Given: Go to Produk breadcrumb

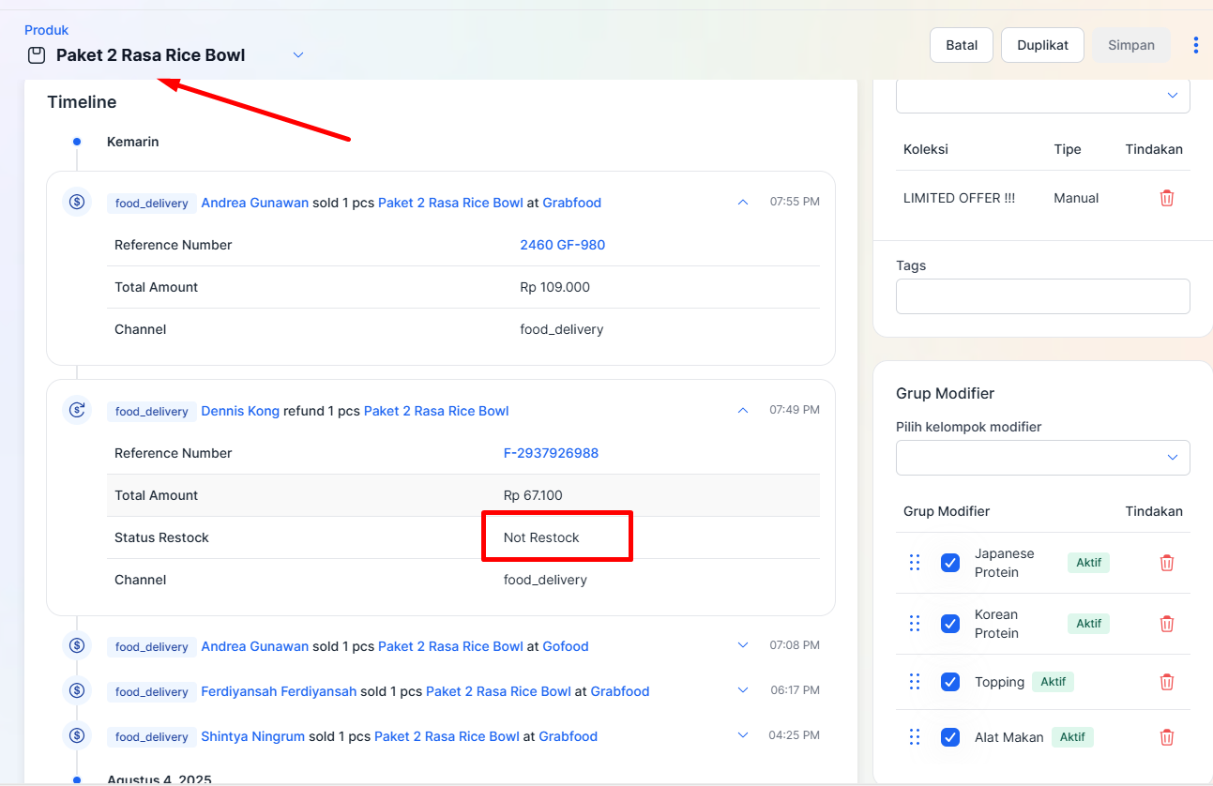Looking at the screenshot, I should coord(46,30).
